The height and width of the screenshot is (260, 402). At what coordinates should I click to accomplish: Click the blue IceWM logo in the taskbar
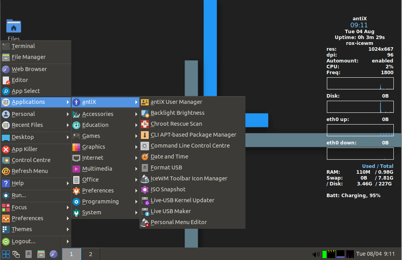[x=6, y=254]
